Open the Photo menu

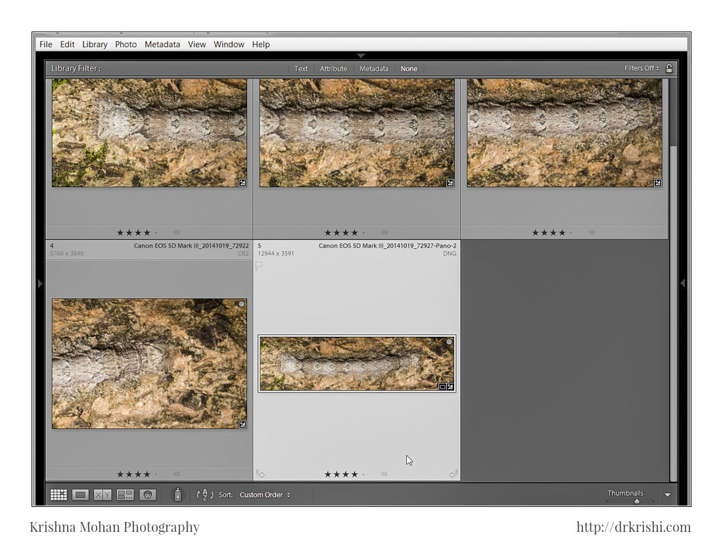tap(126, 45)
